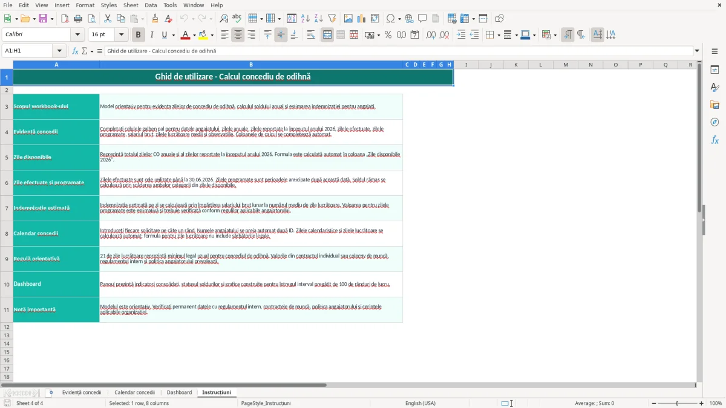
Task: Copy selection to clipboard
Action: pos(121,19)
